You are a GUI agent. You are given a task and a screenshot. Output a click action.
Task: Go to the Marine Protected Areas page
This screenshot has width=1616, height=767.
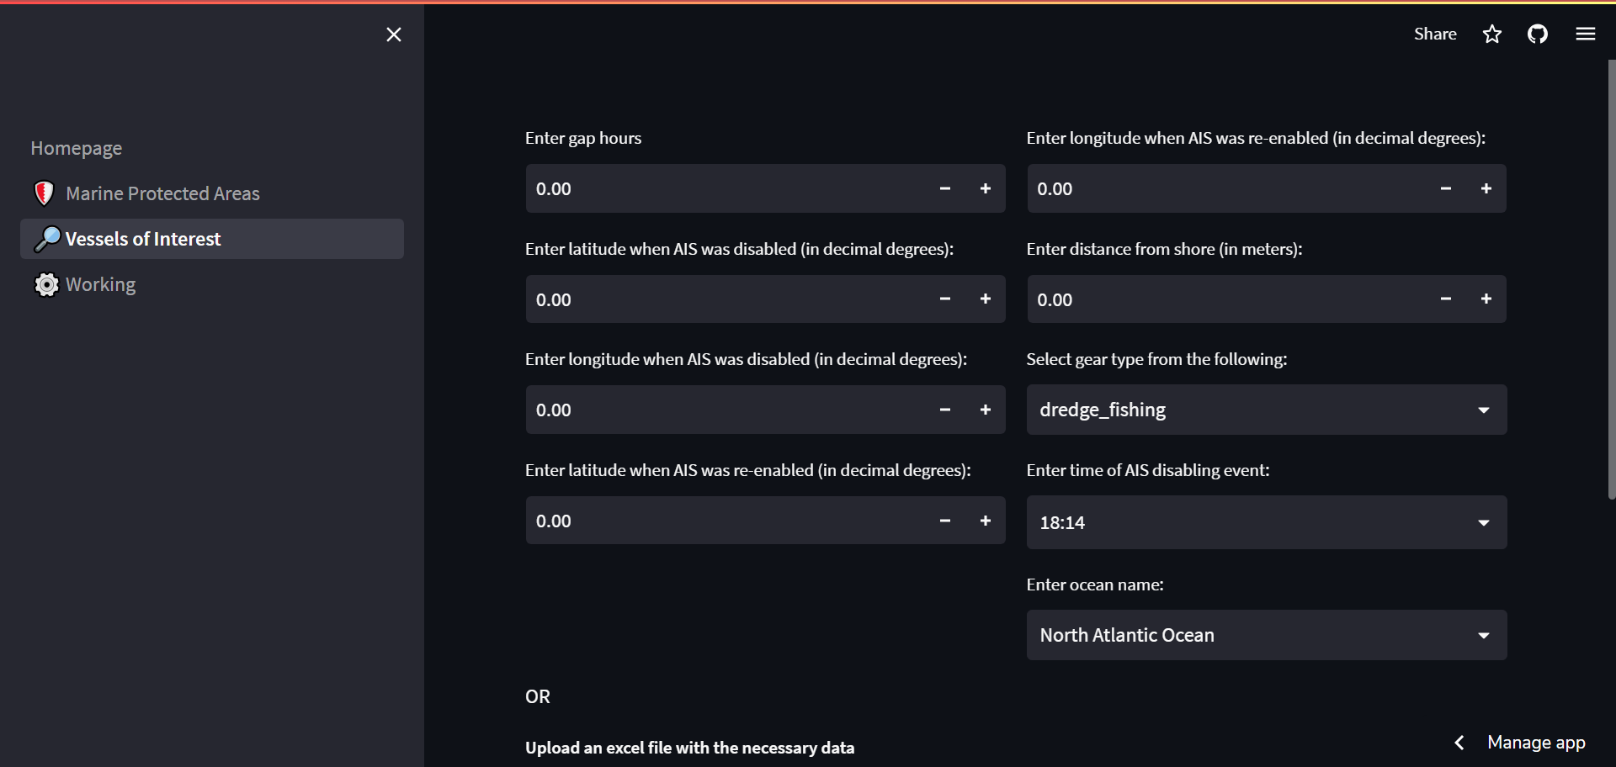tap(162, 193)
